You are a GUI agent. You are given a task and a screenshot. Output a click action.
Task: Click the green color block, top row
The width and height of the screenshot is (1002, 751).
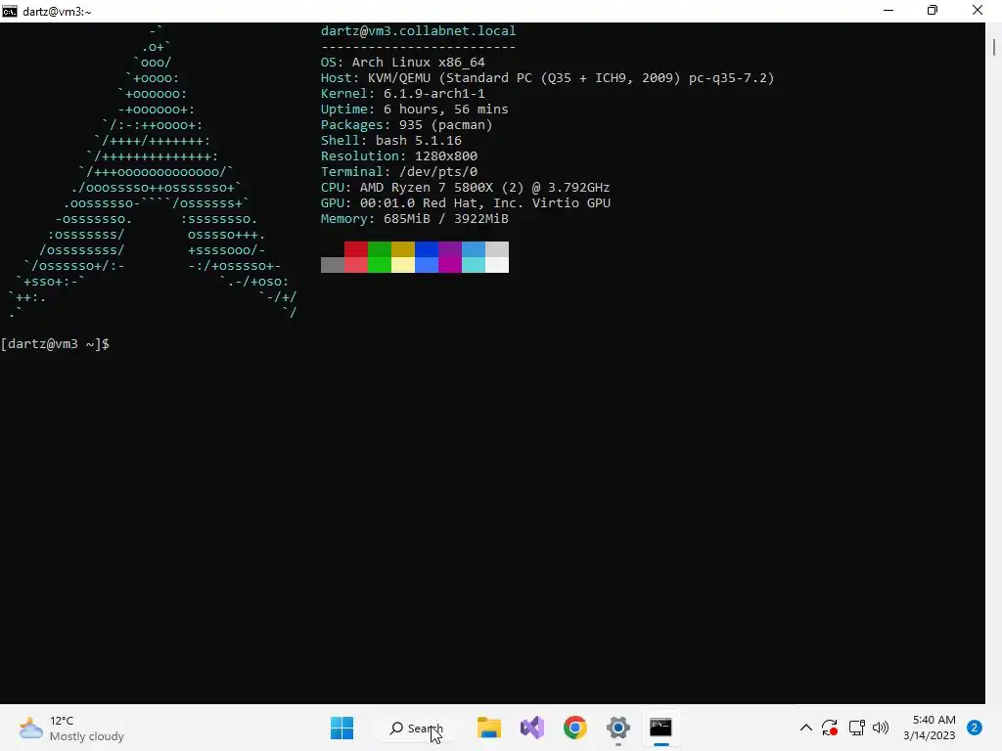[380, 249]
